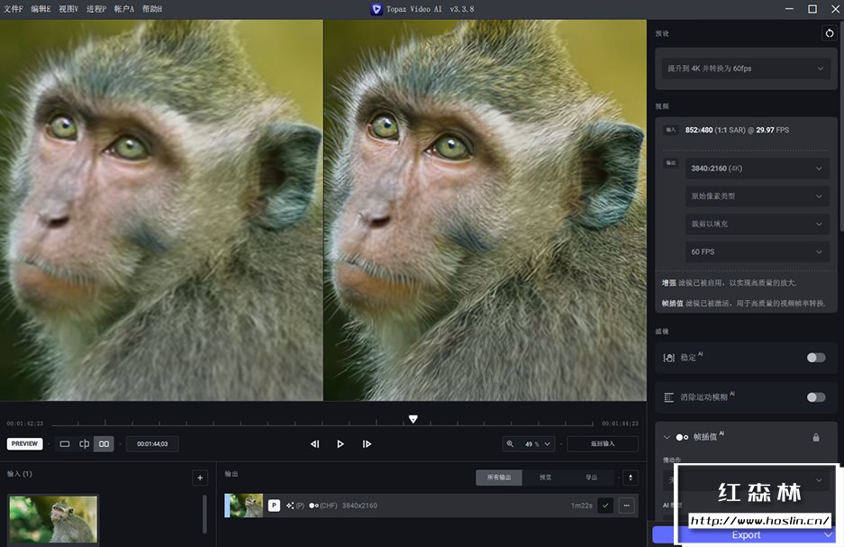Click the green checkmark on output row
This screenshot has height=547, width=844.
(605, 506)
